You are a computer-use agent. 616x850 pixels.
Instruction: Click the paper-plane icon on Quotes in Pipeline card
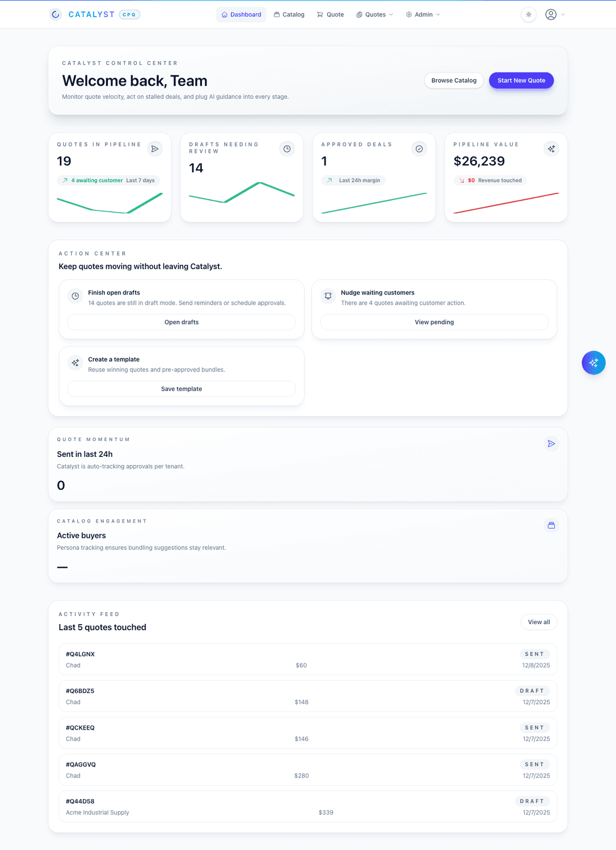click(155, 149)
